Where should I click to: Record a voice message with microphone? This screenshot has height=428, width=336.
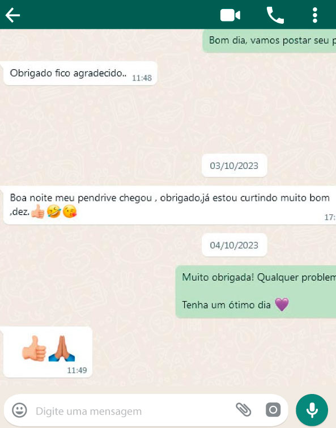point(312,410)
